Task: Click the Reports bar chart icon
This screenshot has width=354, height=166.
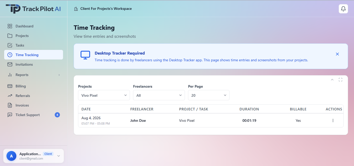Action: click(x=10, y=75)
